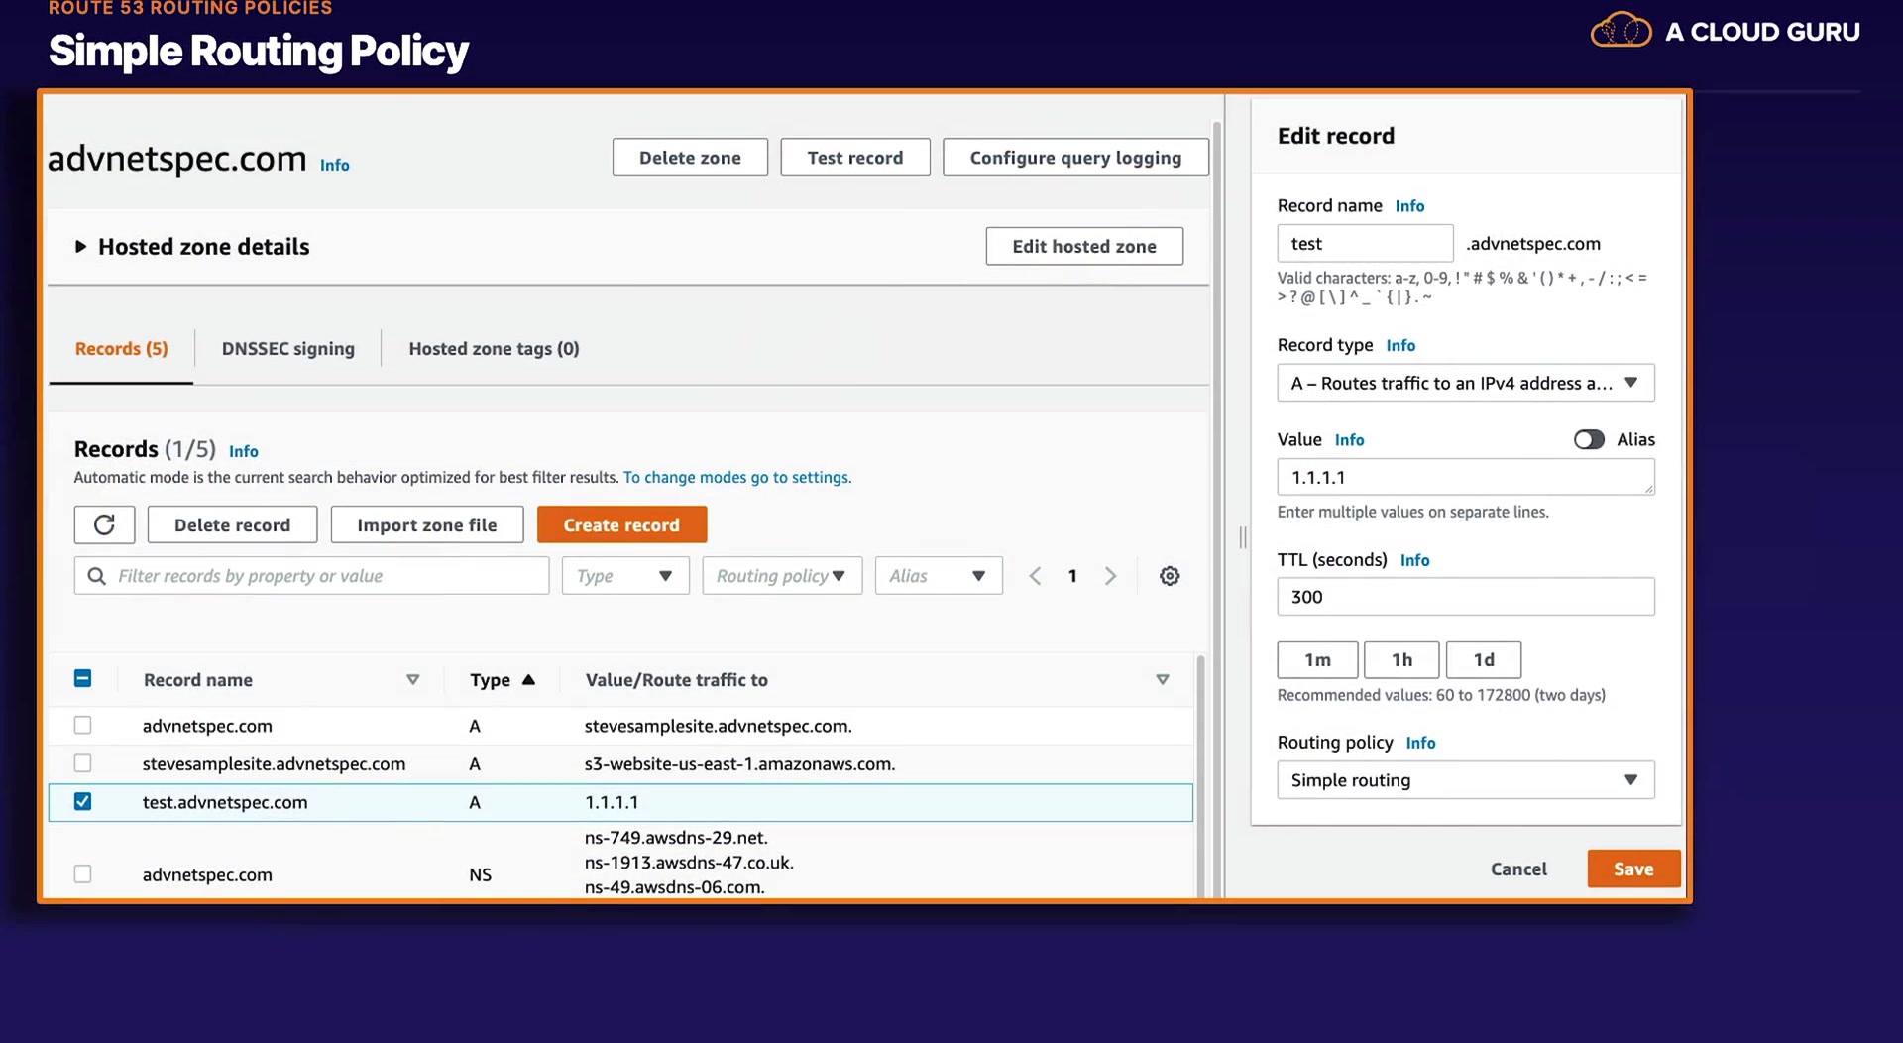Set TTL with the 1m button

tap(1317, 659)
